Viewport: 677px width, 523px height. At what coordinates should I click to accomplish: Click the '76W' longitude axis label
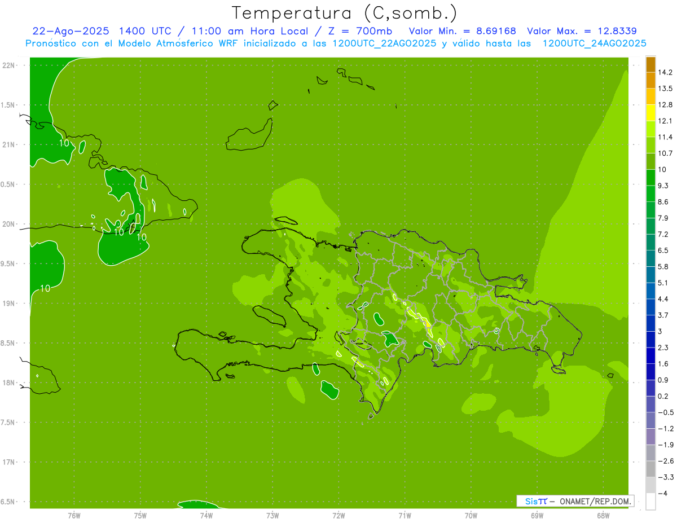74,516
